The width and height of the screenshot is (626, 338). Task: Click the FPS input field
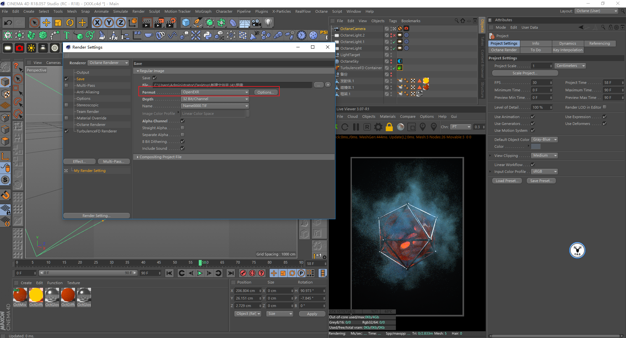541,83
